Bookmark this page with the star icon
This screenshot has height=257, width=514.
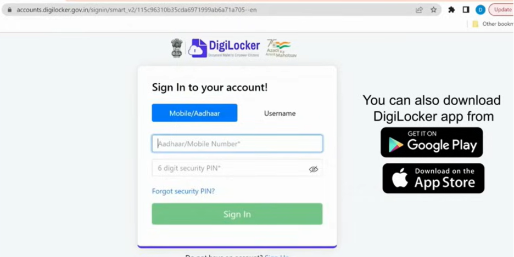pyautogui.click(x=434, y=10)
